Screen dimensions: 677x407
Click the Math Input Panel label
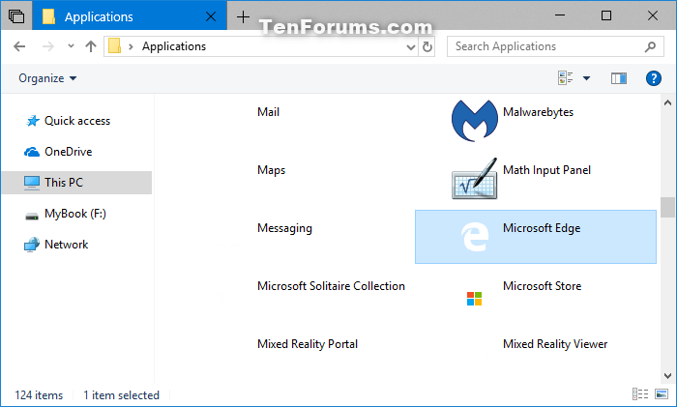pos(546,170)
